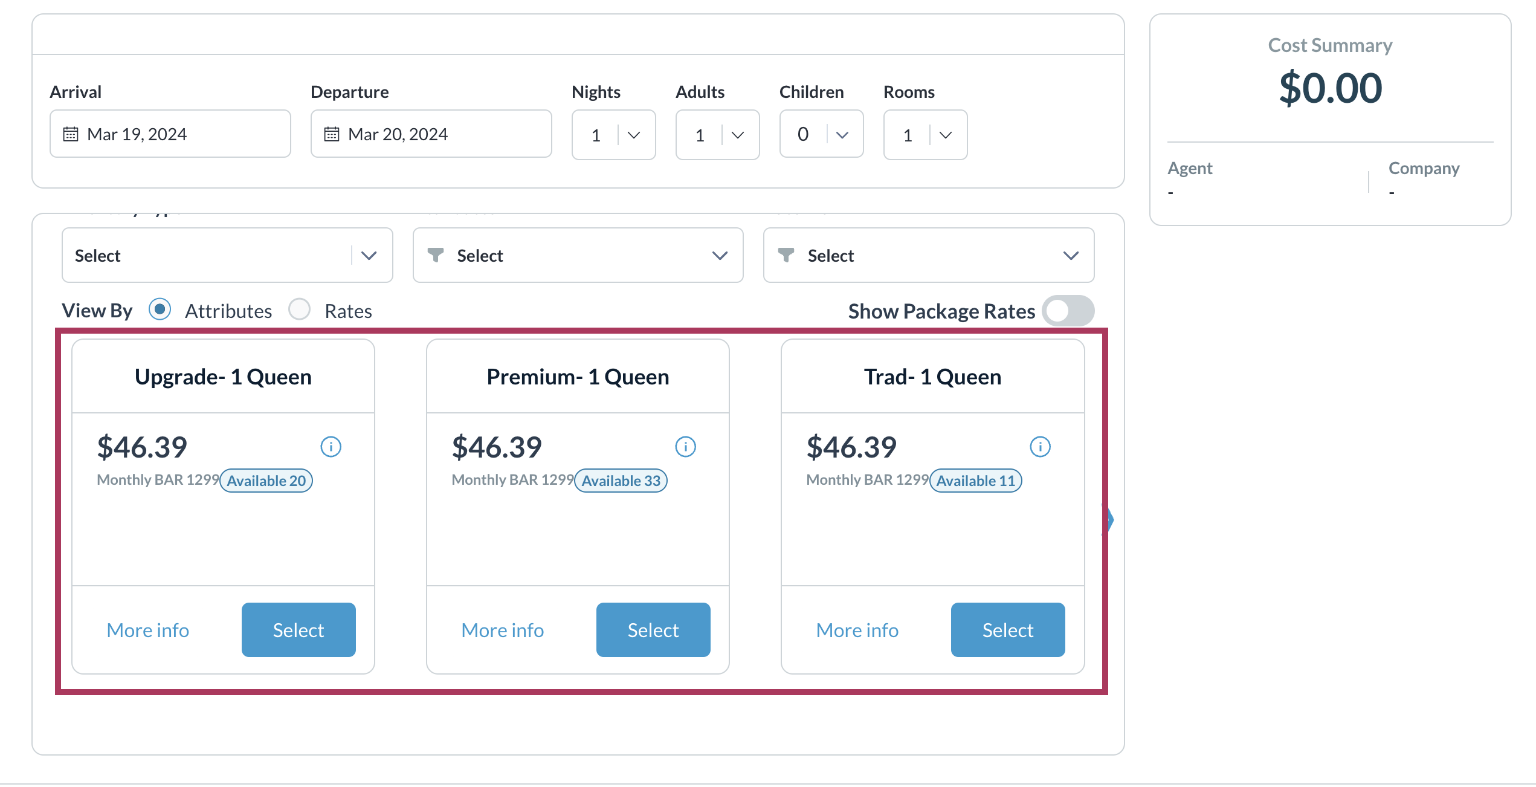
Task: Enable the Show Package Rates toggle
Action: pos(1068,311)
